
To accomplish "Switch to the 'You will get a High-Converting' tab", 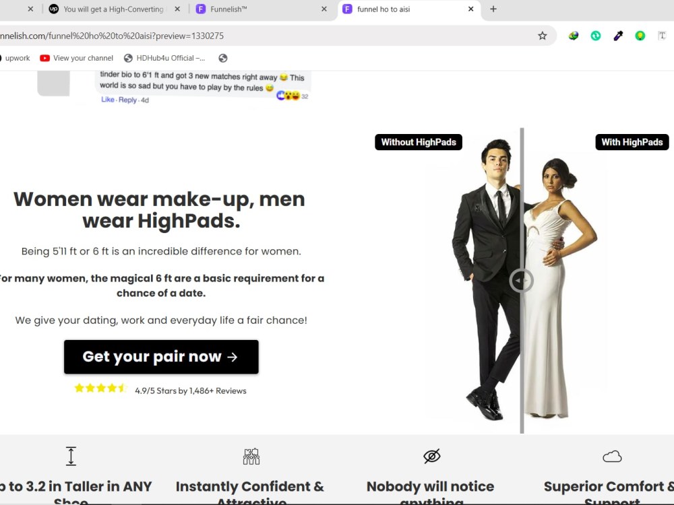I will click(x=115, y=9).
